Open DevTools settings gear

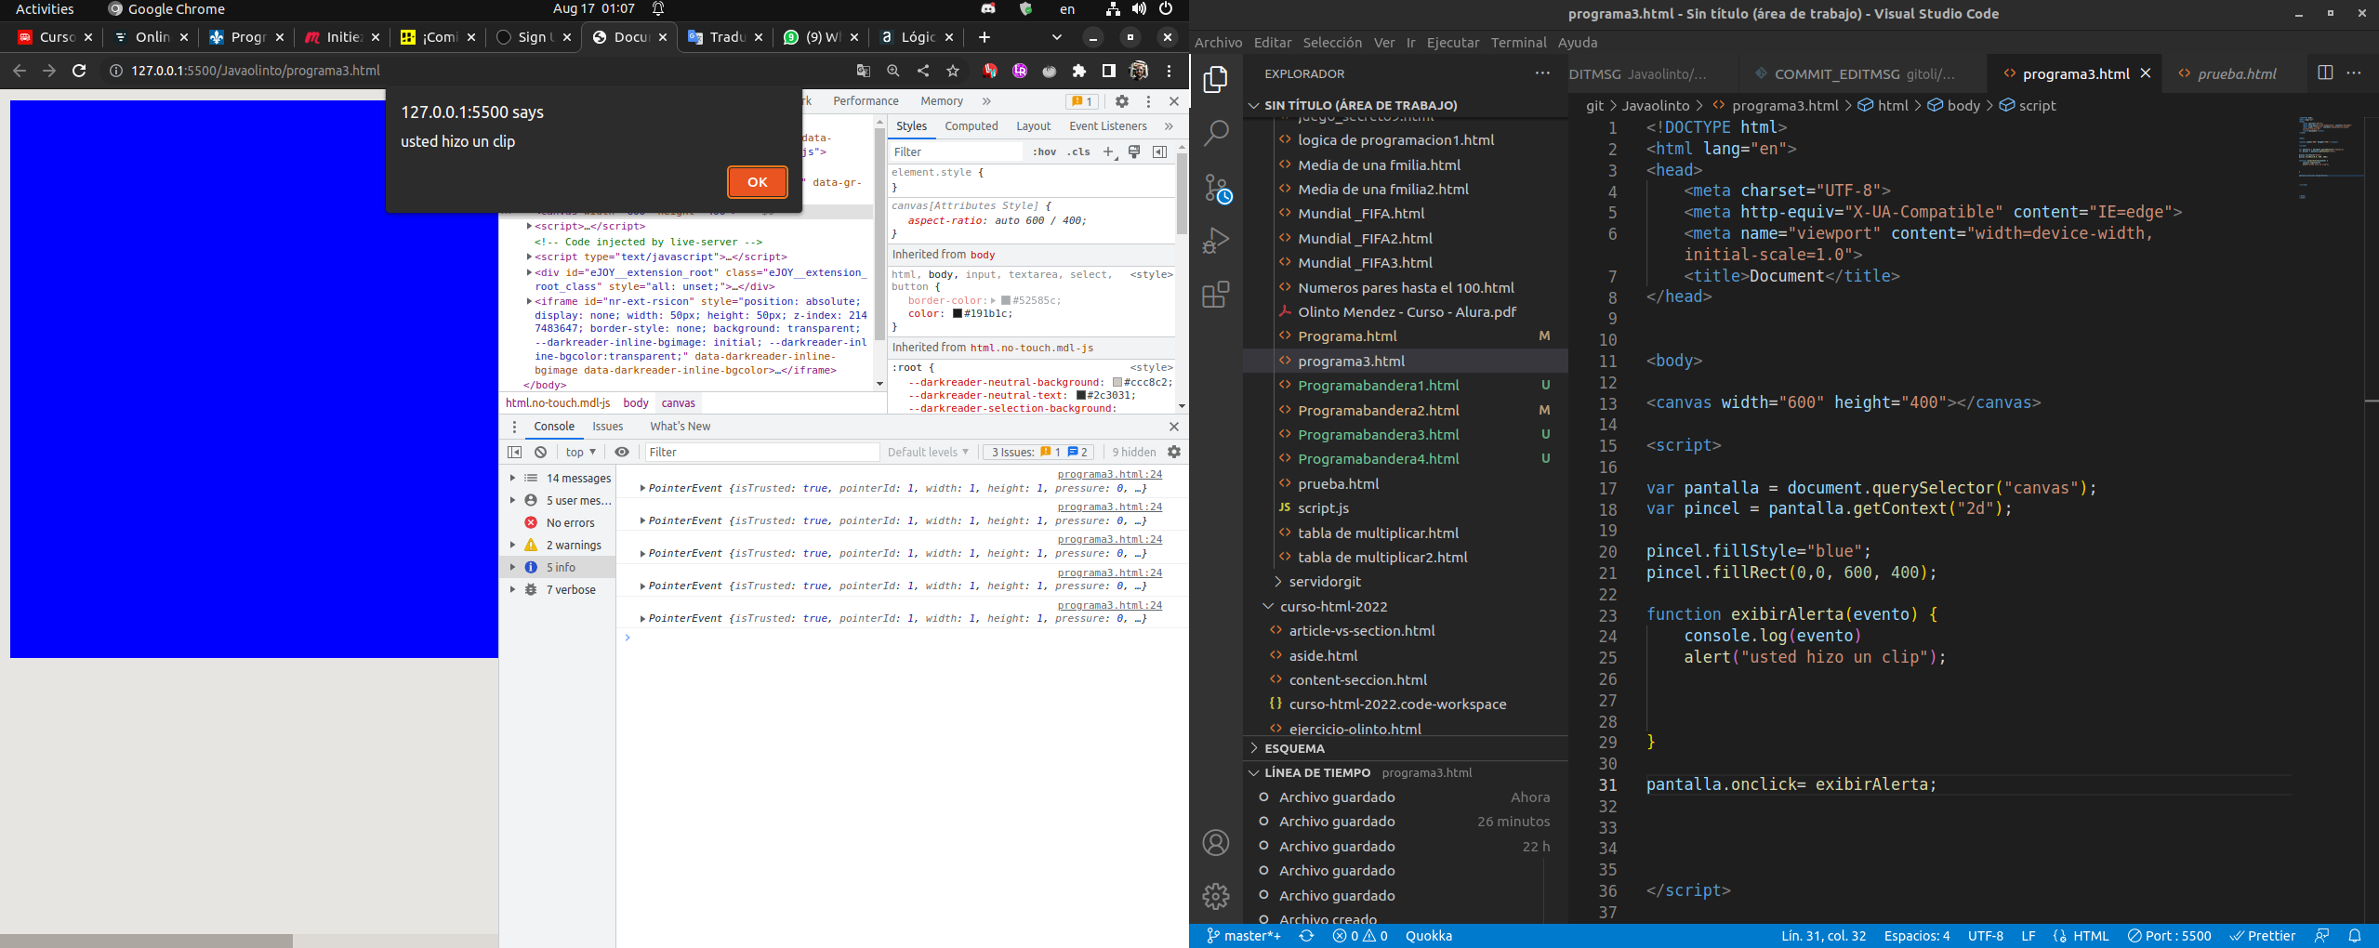(1122, 101)
